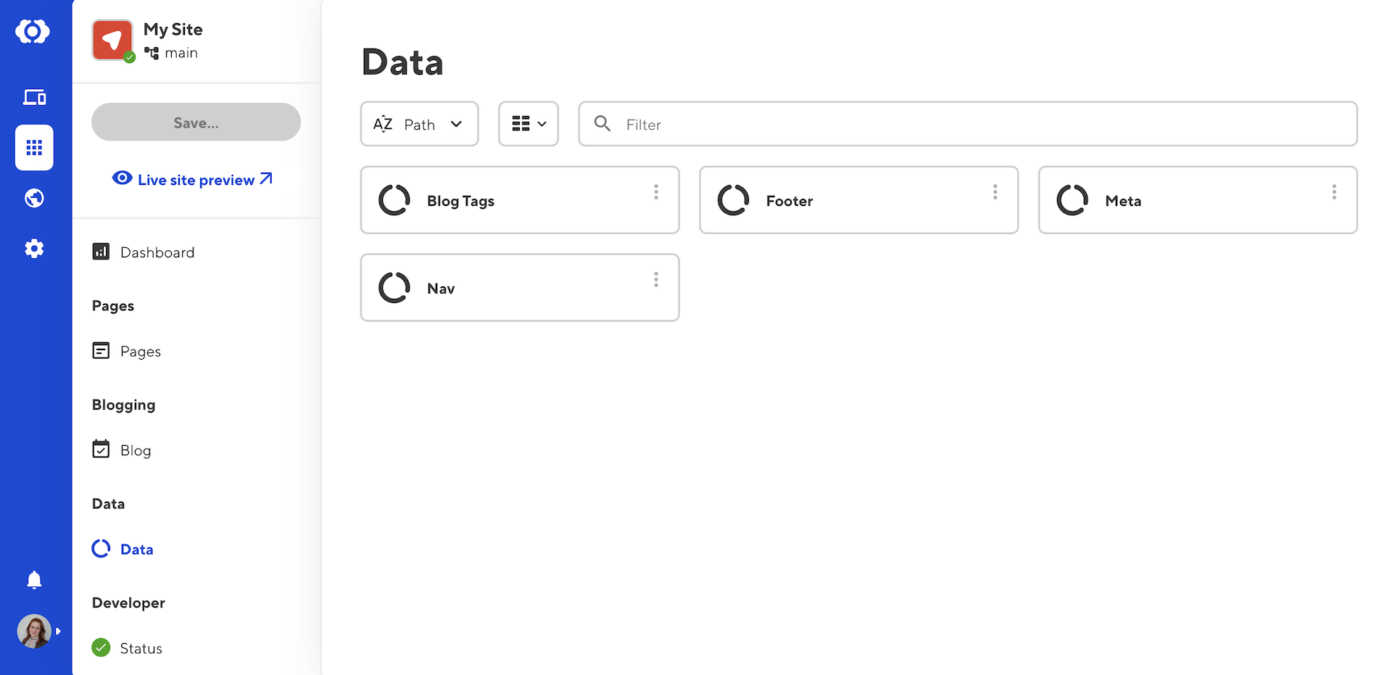Expand the user avatar account menu

[x=35, y=631]
